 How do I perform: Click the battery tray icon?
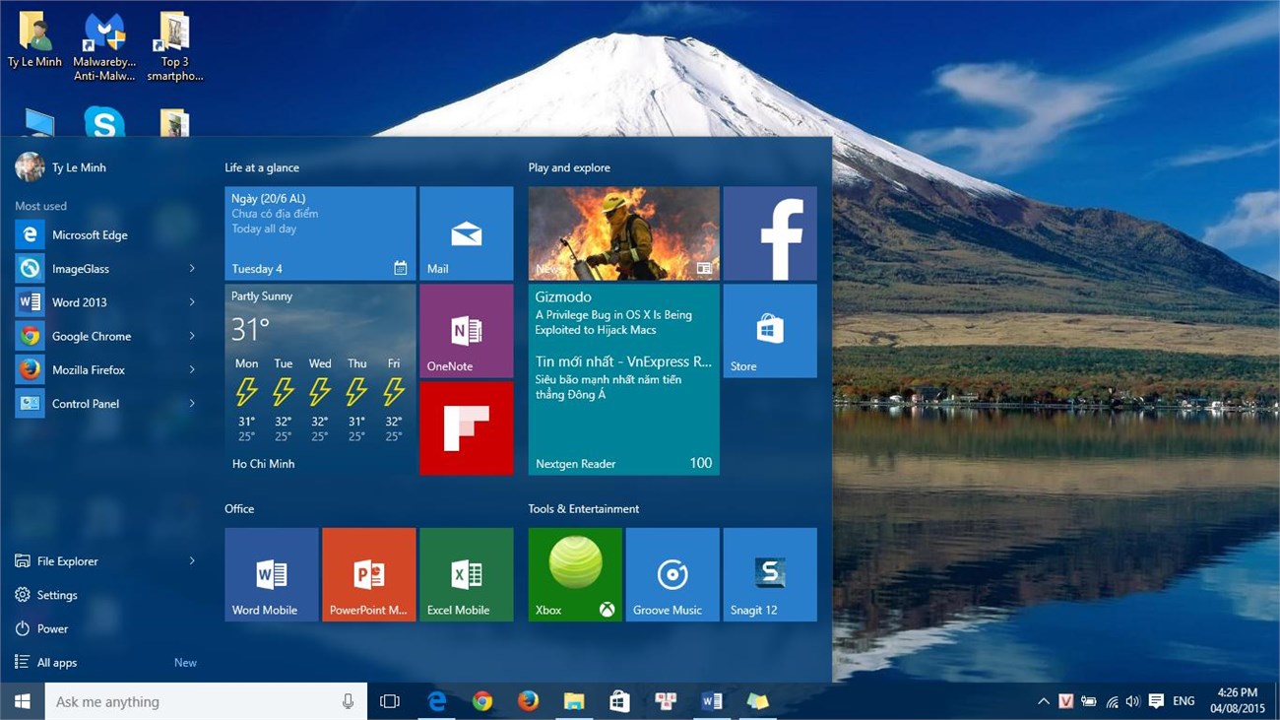(1089, 701)
